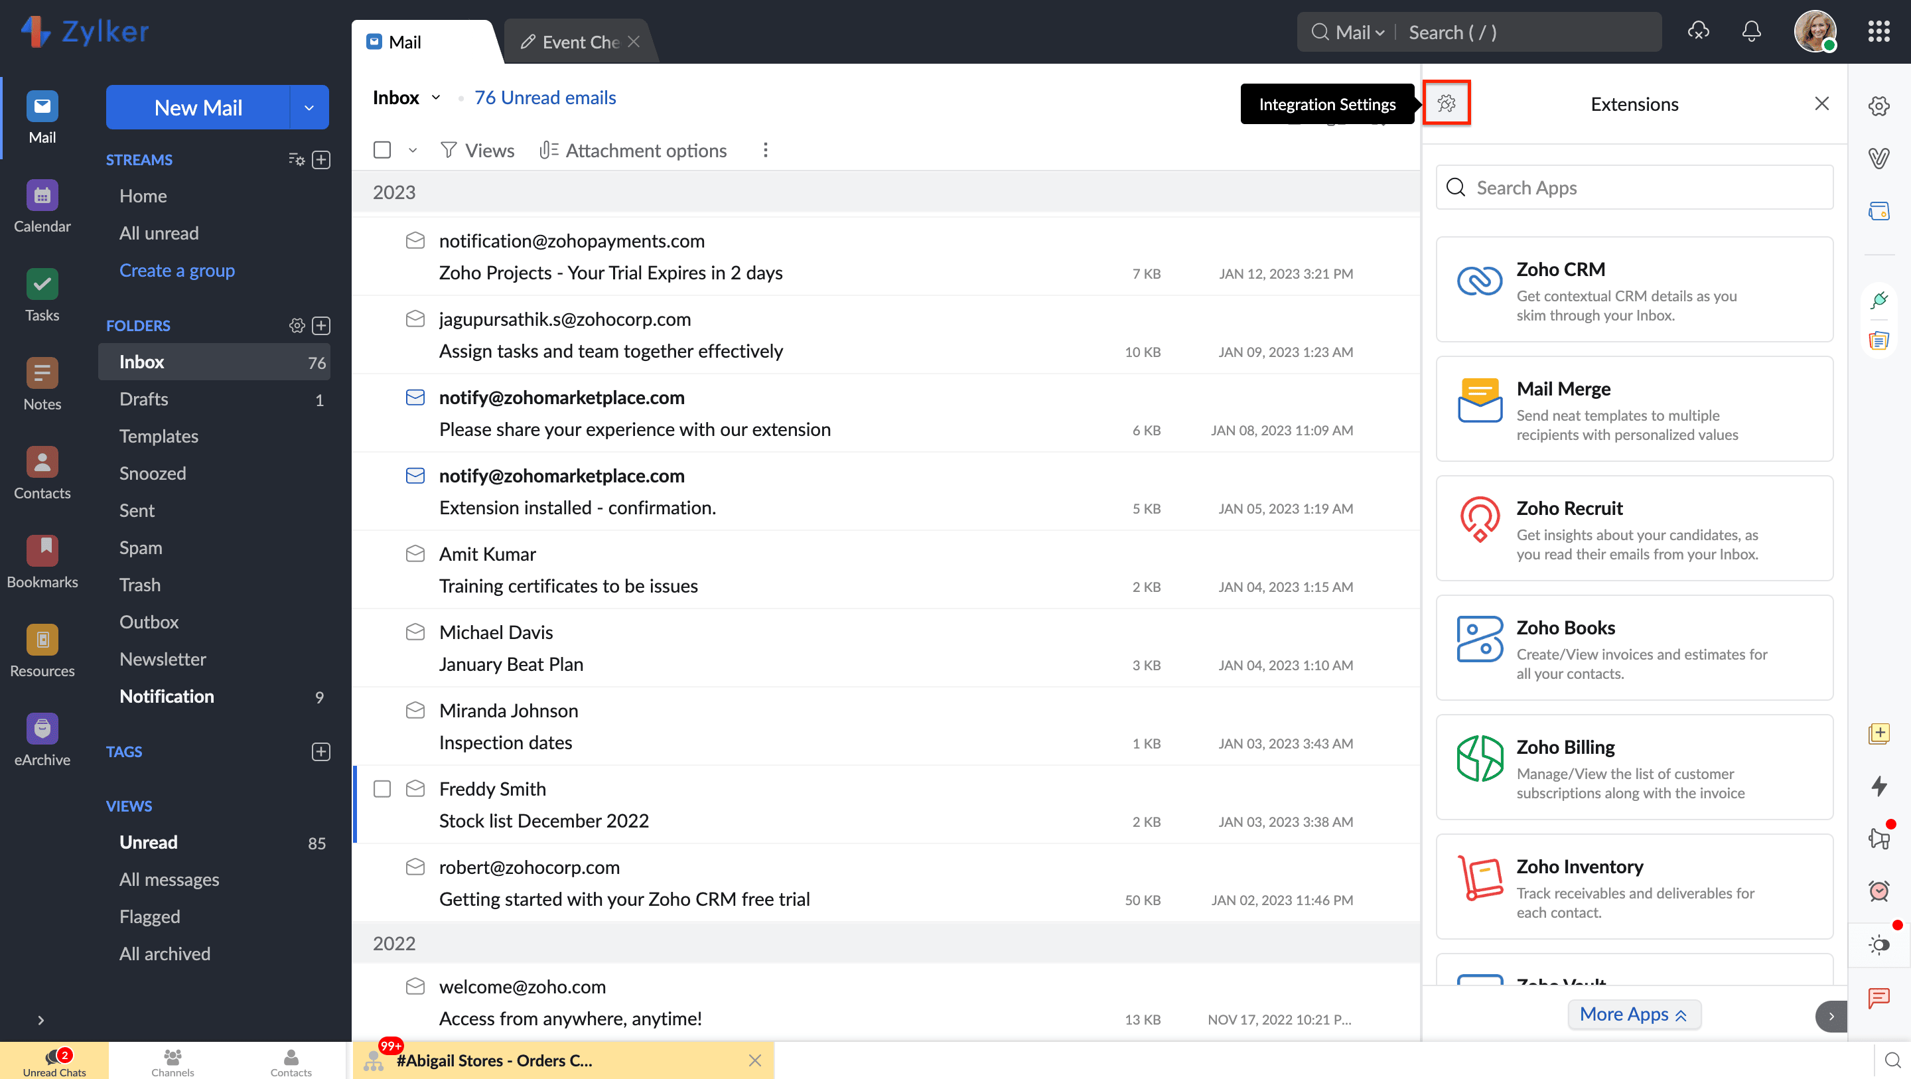Click the More Apps button
This screenshot has height=1079, width=1911.
point(1633,1014)
